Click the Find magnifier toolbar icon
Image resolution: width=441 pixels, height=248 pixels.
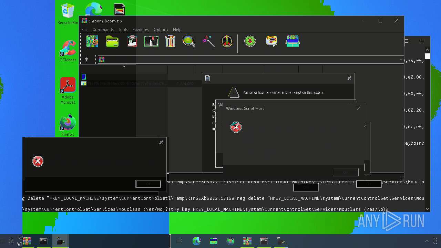pos(189,41)
